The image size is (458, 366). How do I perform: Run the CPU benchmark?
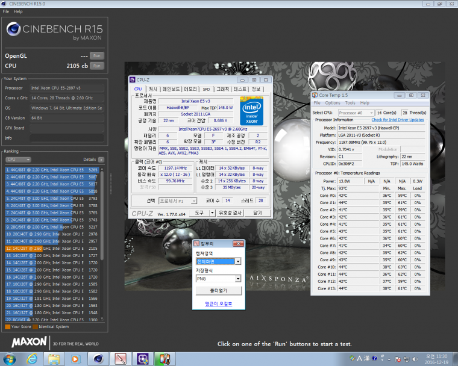[x=97, y=66]
